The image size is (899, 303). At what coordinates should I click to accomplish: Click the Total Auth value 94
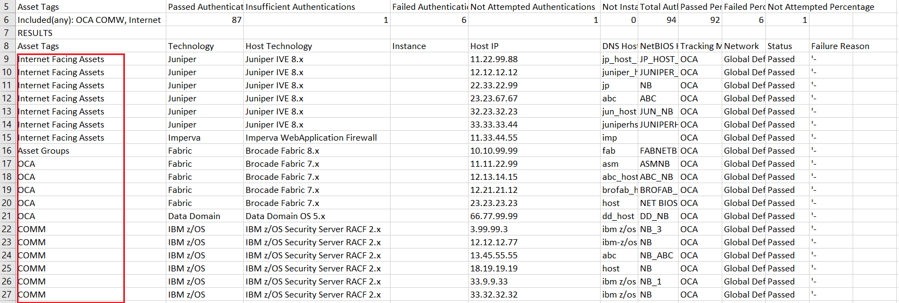click(658, 20)
